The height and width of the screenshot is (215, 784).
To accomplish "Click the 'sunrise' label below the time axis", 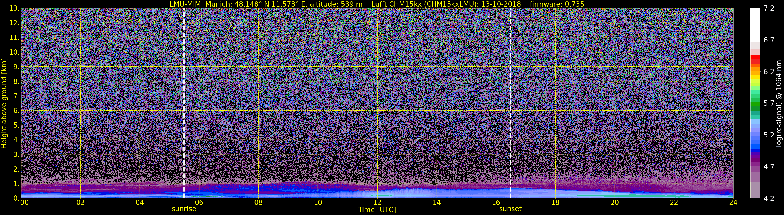I will tap(184, 209).
